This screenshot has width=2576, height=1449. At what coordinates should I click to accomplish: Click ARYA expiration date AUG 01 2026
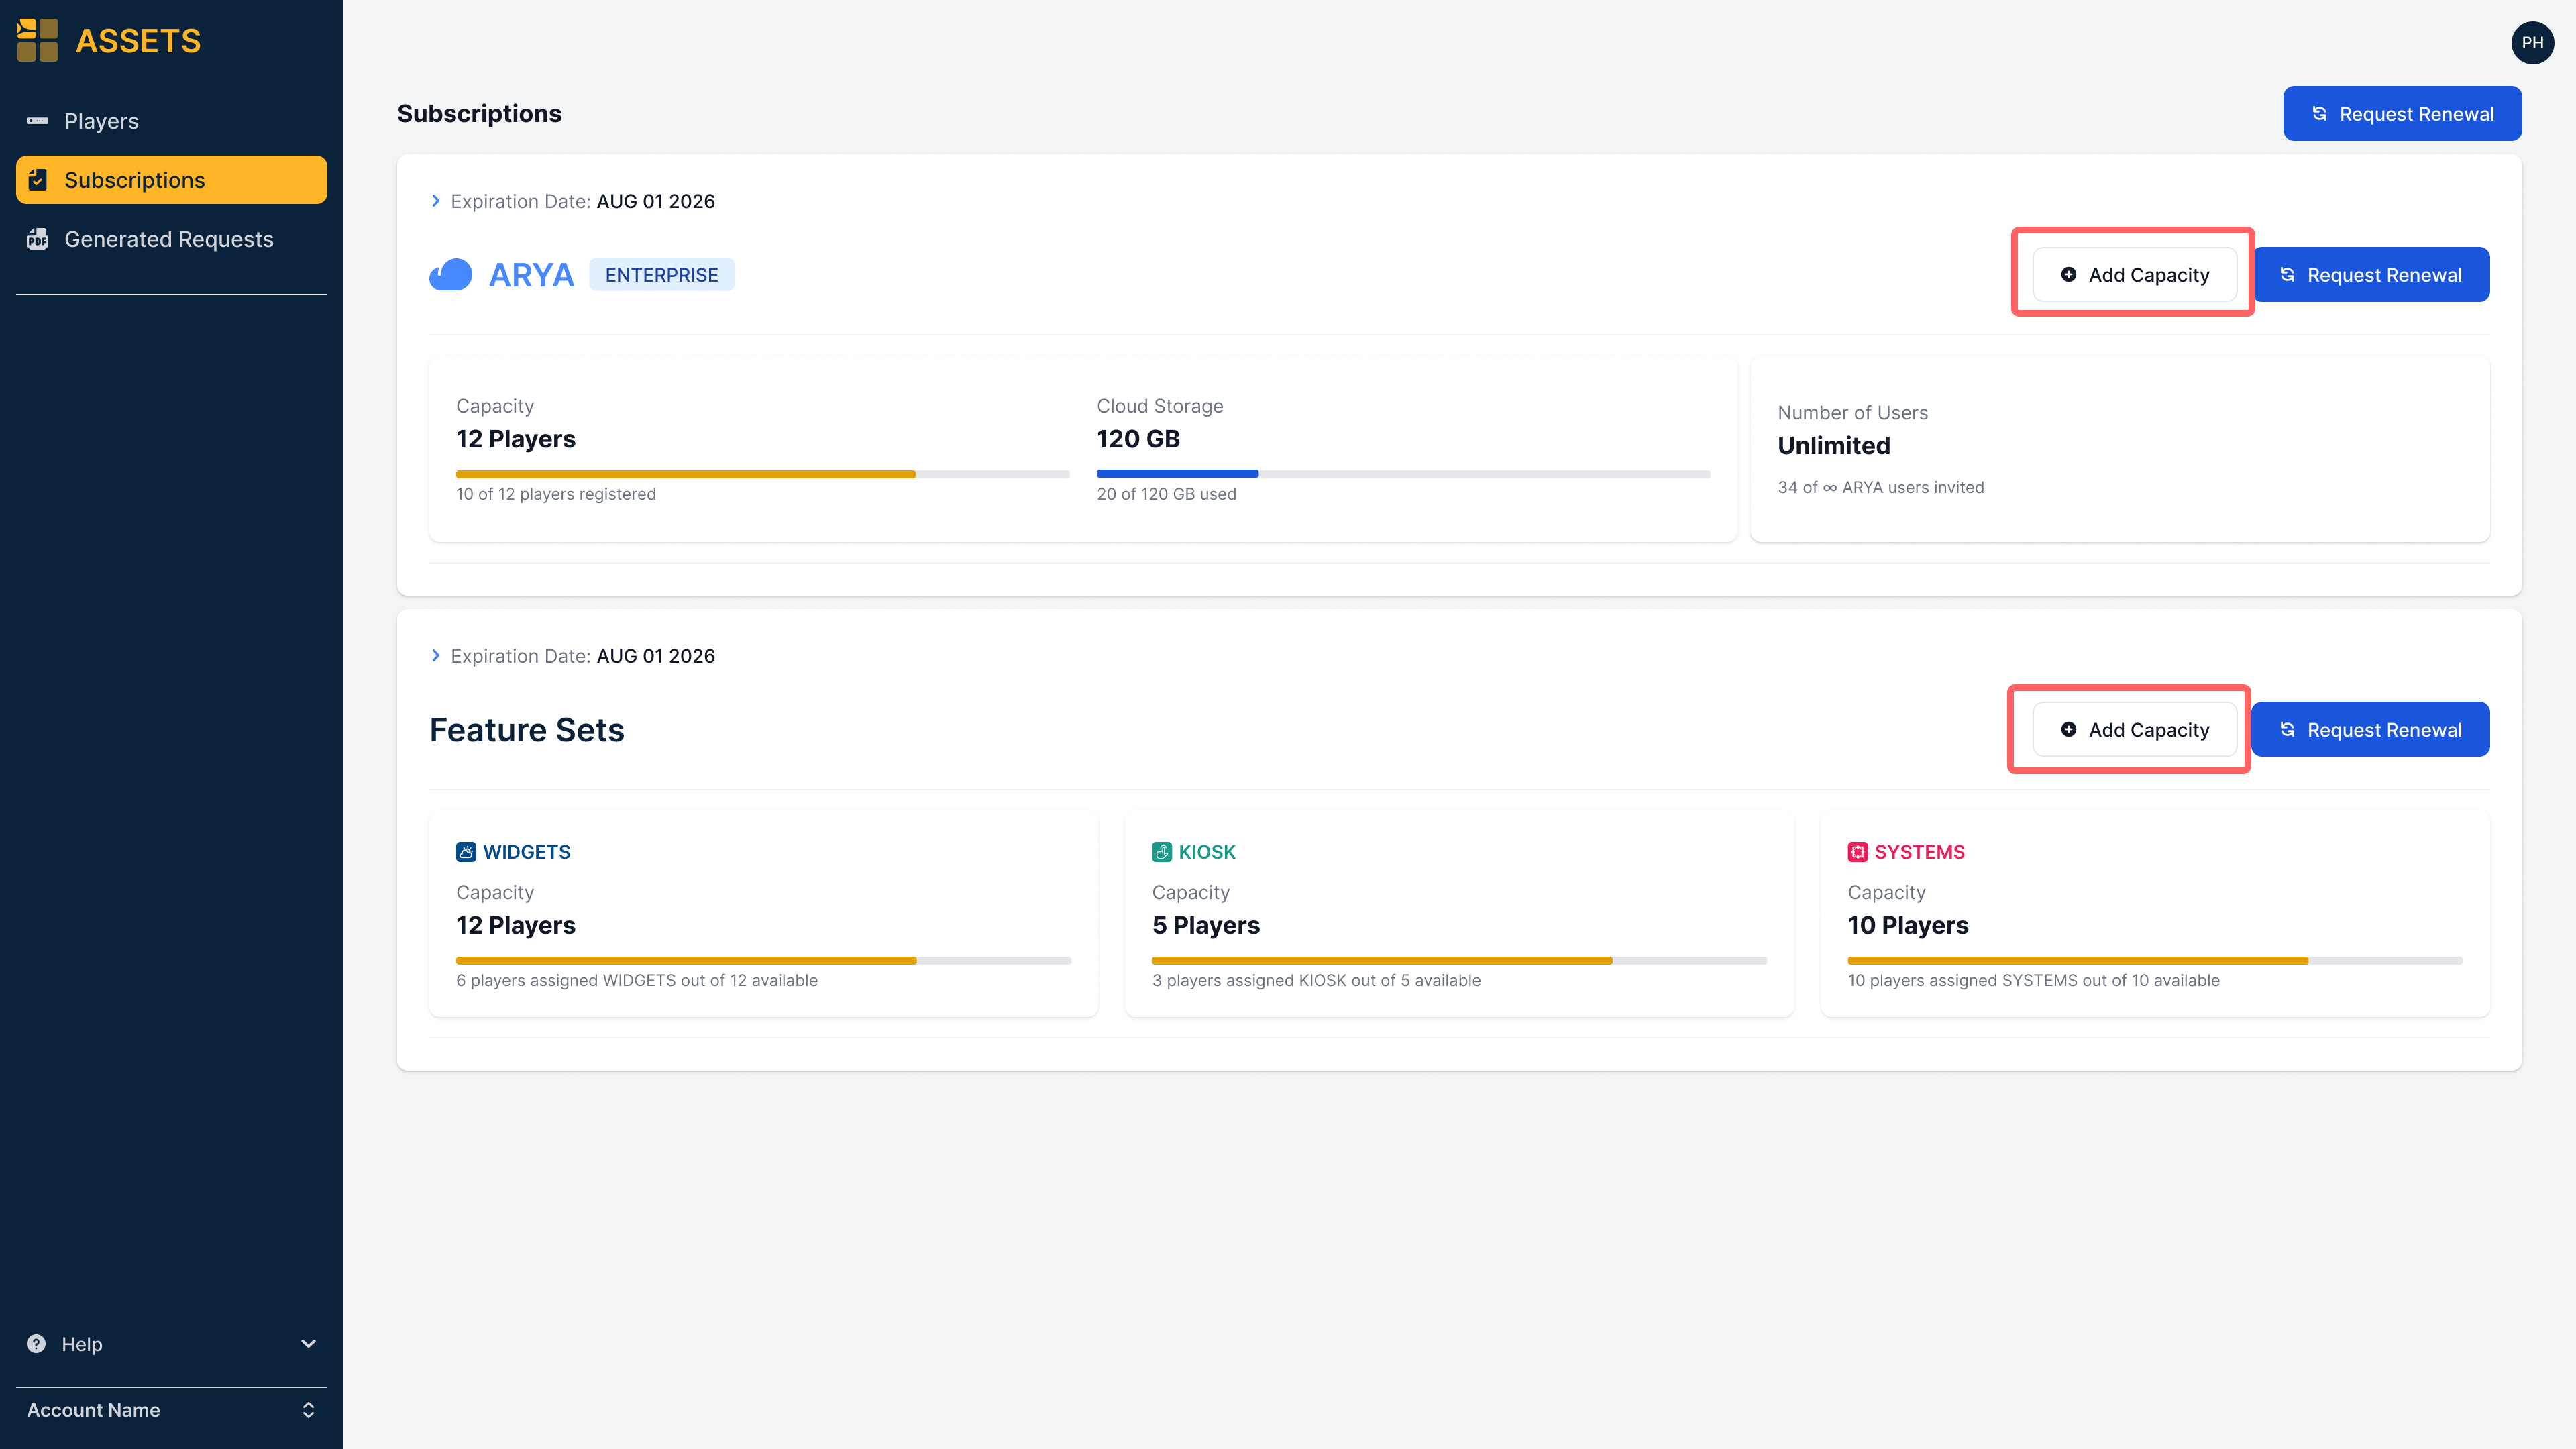pyautogui.click(x=655, y=201)
